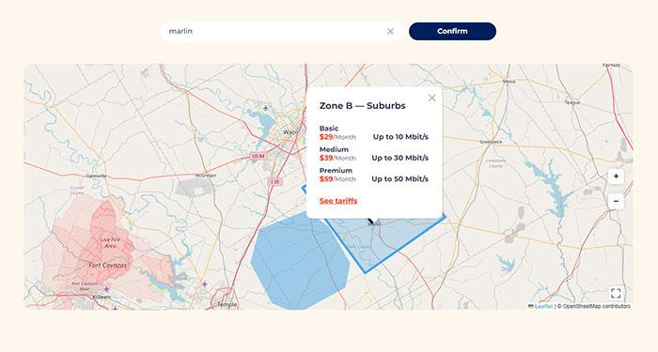Clear the marlin search text
The width and height of the screenshot is (658, 352).
(x=390, y=31)
